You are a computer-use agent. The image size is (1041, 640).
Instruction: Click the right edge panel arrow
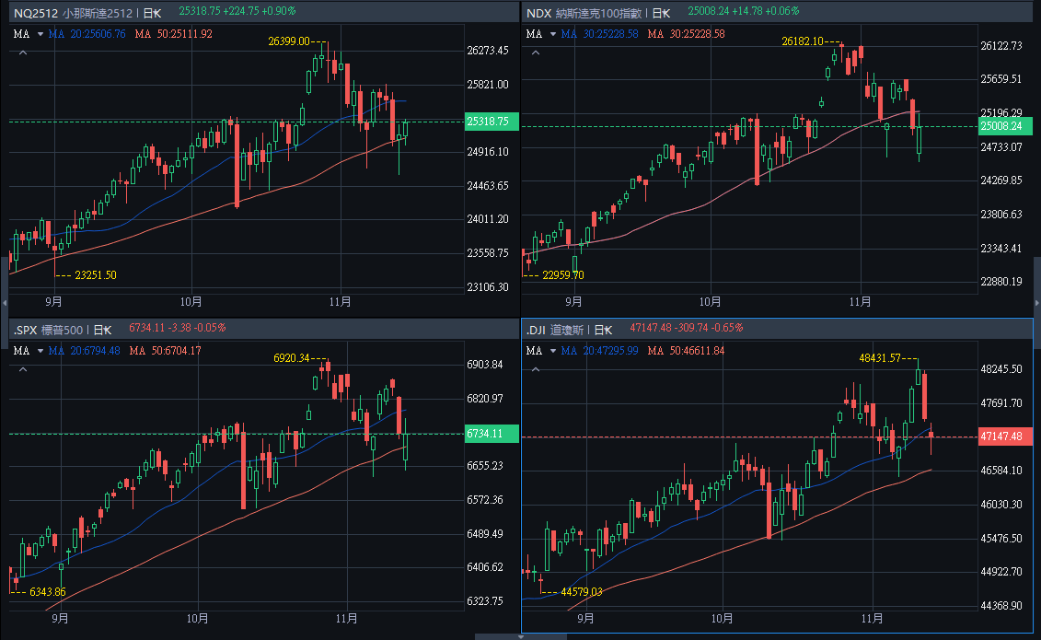(1037, 302)
